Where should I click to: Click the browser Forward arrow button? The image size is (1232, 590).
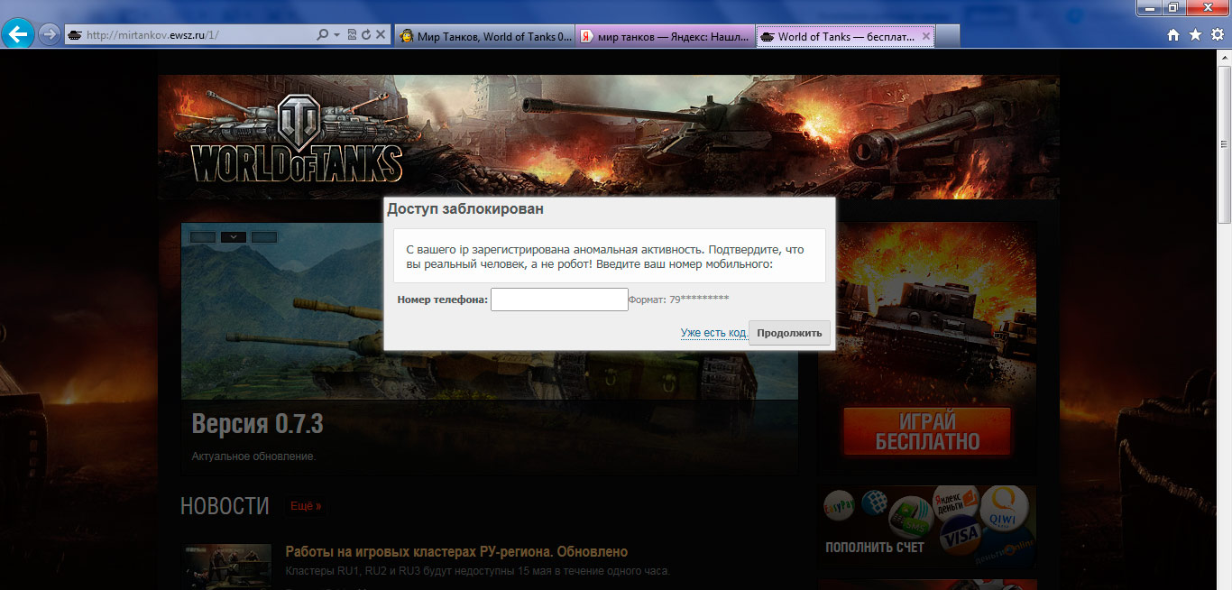point(49,35)
